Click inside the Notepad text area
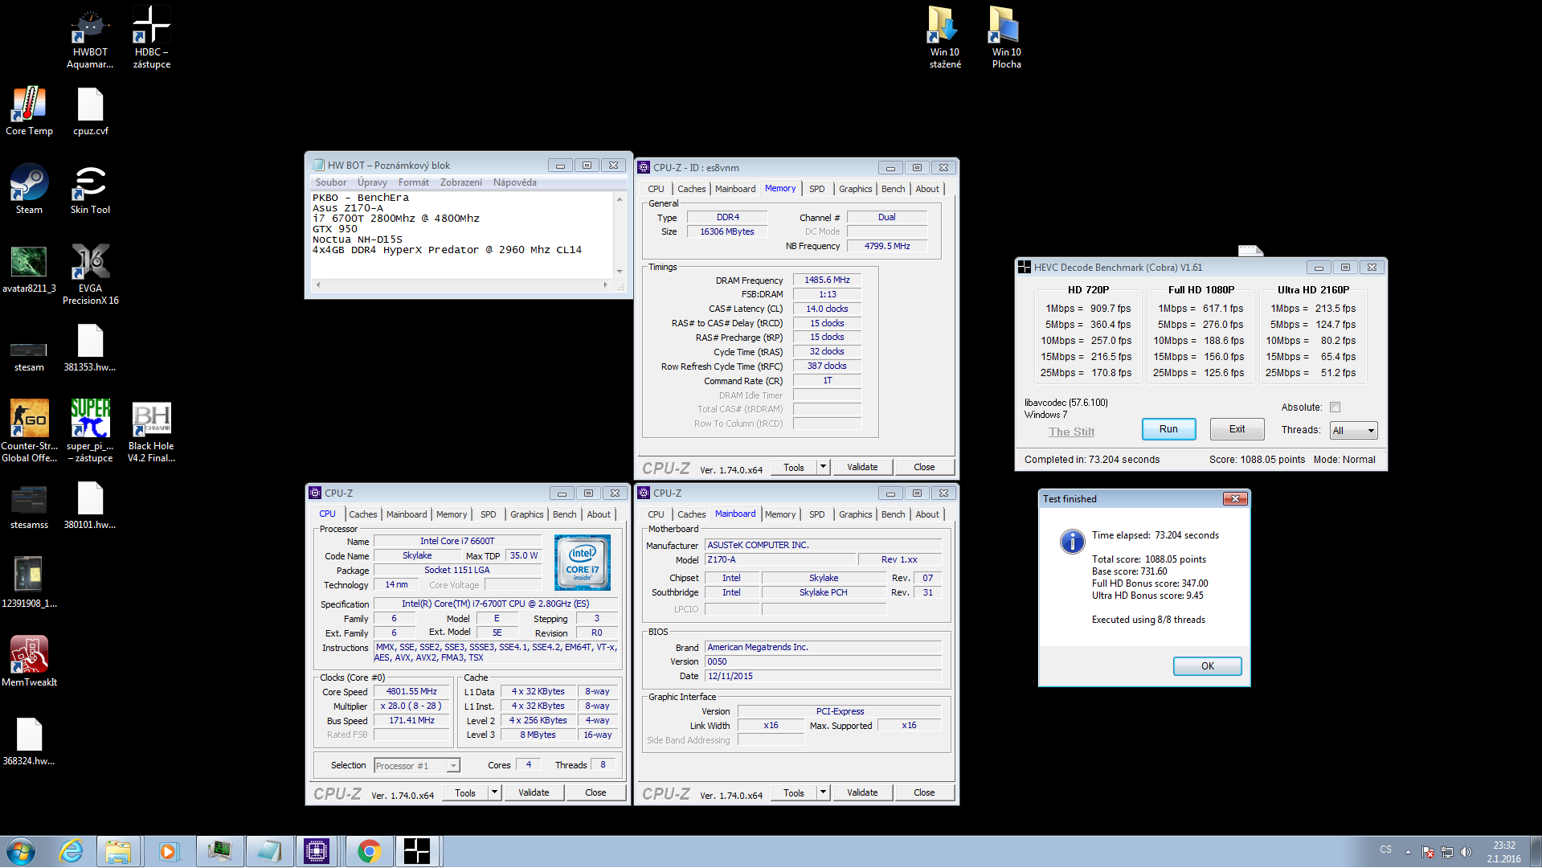 point(462,235)
